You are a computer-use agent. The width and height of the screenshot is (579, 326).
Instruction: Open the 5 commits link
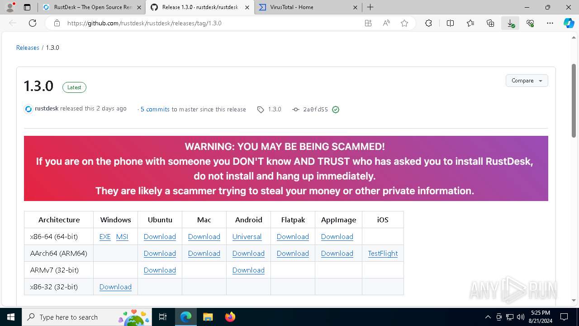coord(155,109)
